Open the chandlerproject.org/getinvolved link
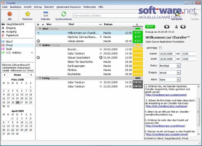202x146 pixels. (167, 134)
